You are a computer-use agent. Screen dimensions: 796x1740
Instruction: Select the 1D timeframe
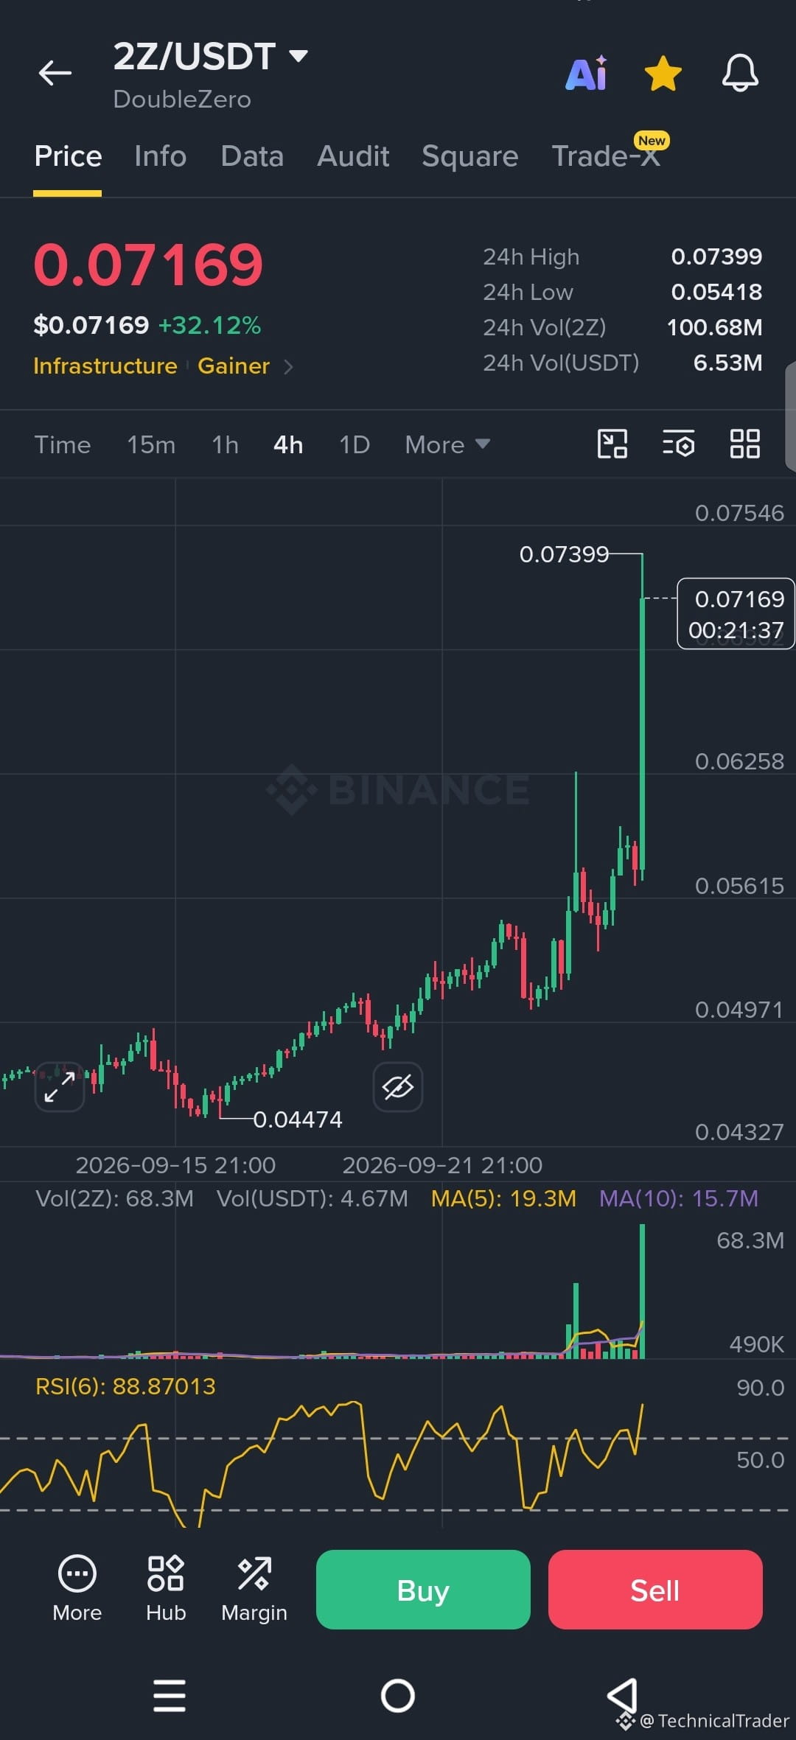click(x=355, y=444)
